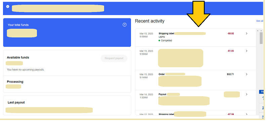This screenshot has height=124, width=268.
Task: Click the Completed status text
Action: coord(167,40)
